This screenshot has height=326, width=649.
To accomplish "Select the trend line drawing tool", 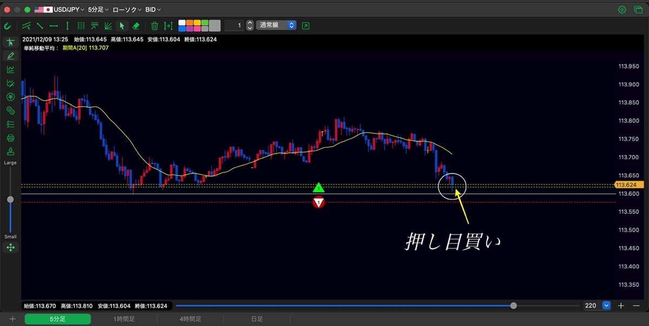I will 40,25.
